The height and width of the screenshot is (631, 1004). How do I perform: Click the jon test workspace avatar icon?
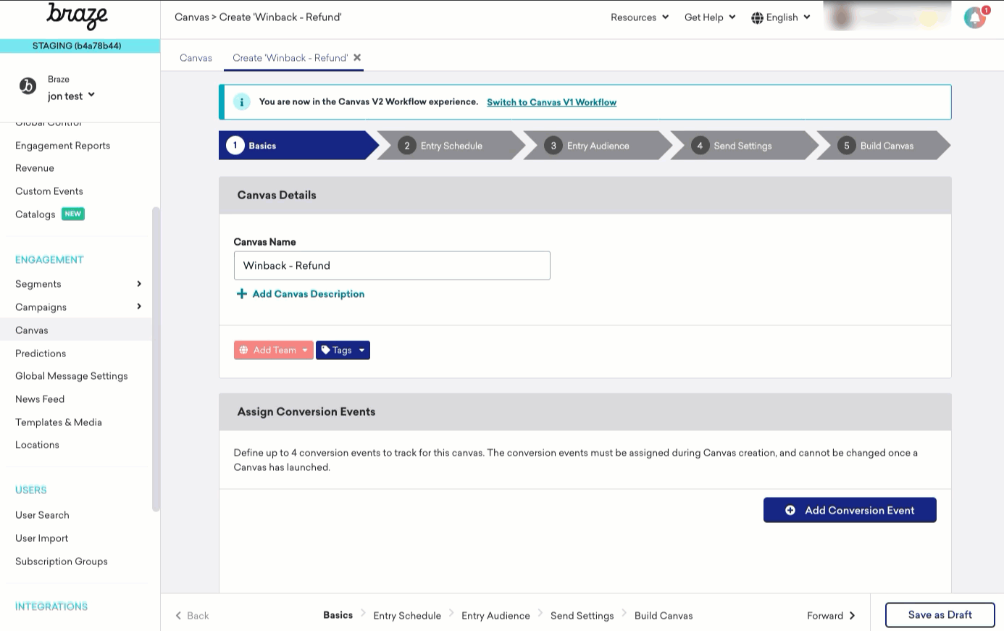point(28,86)
